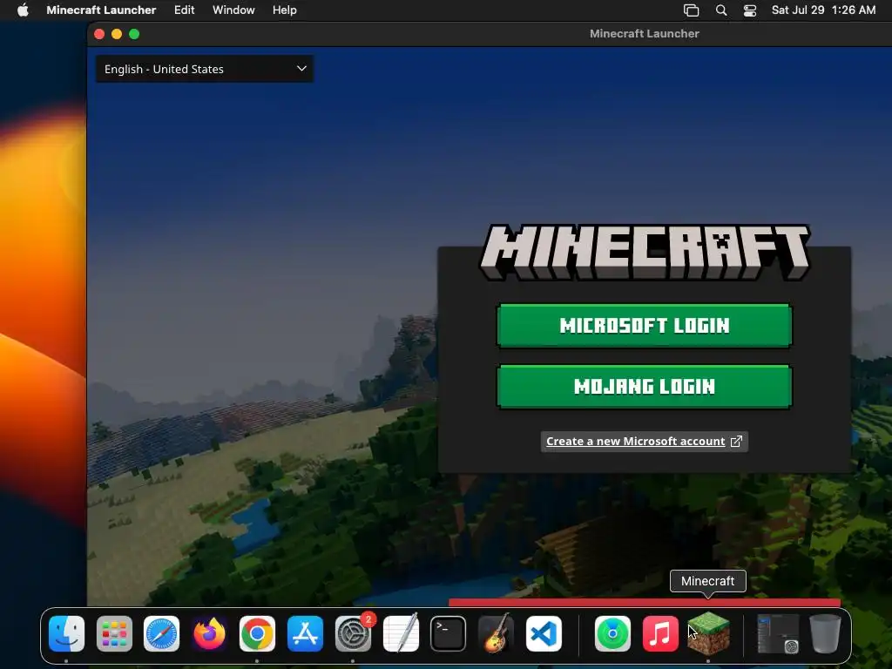Open the App Store dock icon
Viewport: 892px width, 669px height.
pos(305,634)
